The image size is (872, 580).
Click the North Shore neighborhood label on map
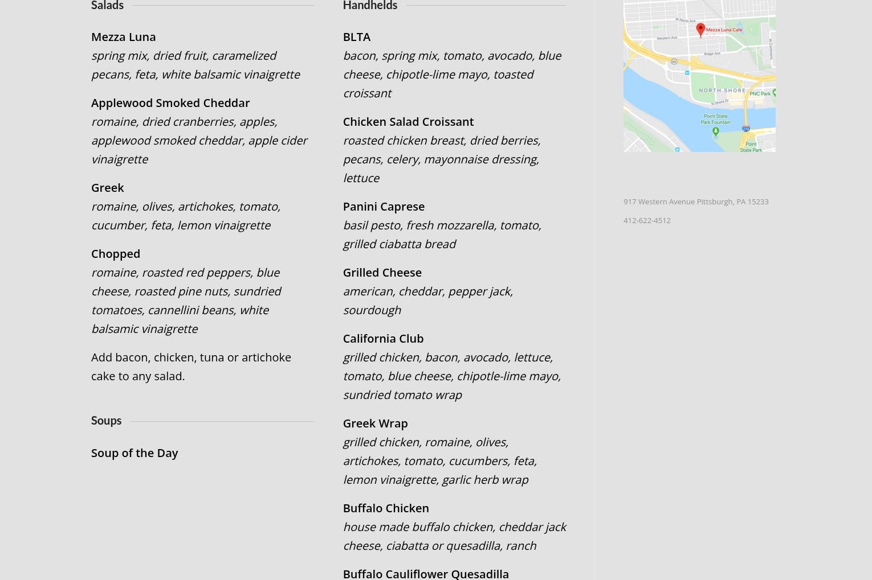pos(722,90)
